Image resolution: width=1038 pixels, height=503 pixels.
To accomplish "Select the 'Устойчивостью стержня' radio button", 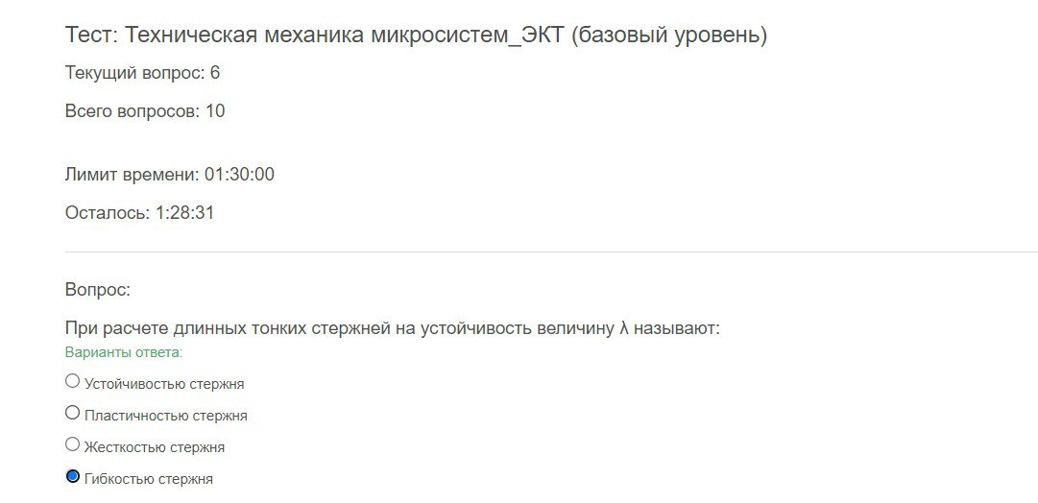I will click(x=73, y=381).
